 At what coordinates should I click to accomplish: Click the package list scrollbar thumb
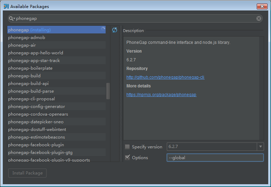pos(108,91)
